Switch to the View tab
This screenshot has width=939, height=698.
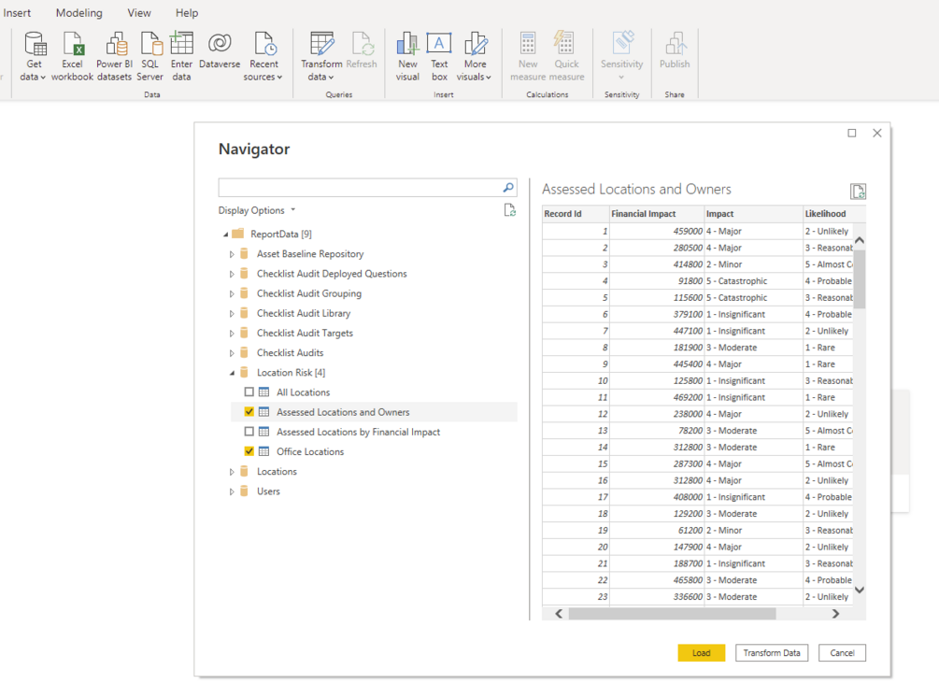click(x=139, y=12)
